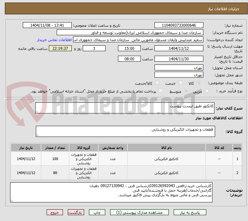Image resolution: width=248 pixels, height=221 pixels.
Task: Click کانکتور الکتریکی in row 1
Action: coord(167,159)
